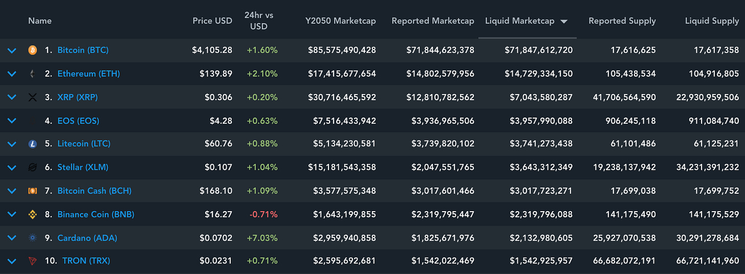Click Bitcoin Liquid Supply 17,617,358

pyautogui.click(x=716, y=50)
